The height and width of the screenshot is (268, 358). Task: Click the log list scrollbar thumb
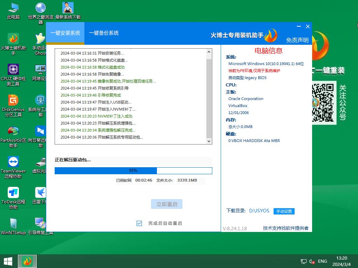tap(209, 98)
